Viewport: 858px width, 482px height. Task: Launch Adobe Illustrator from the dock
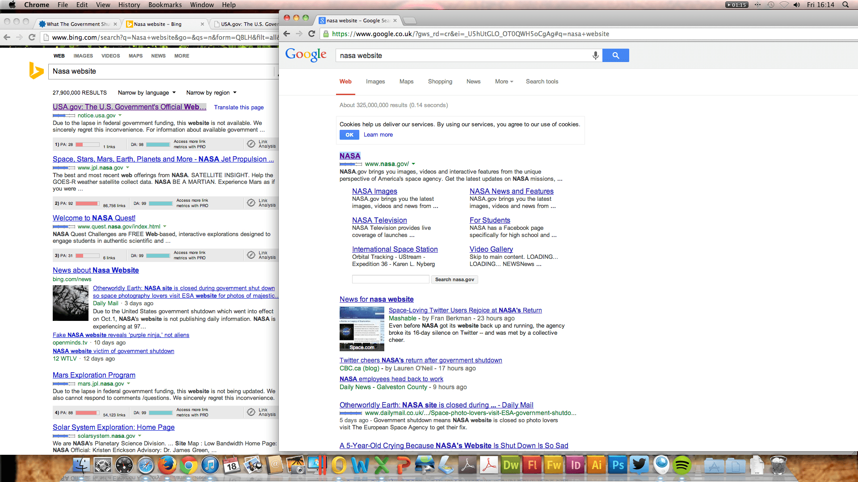596,465
